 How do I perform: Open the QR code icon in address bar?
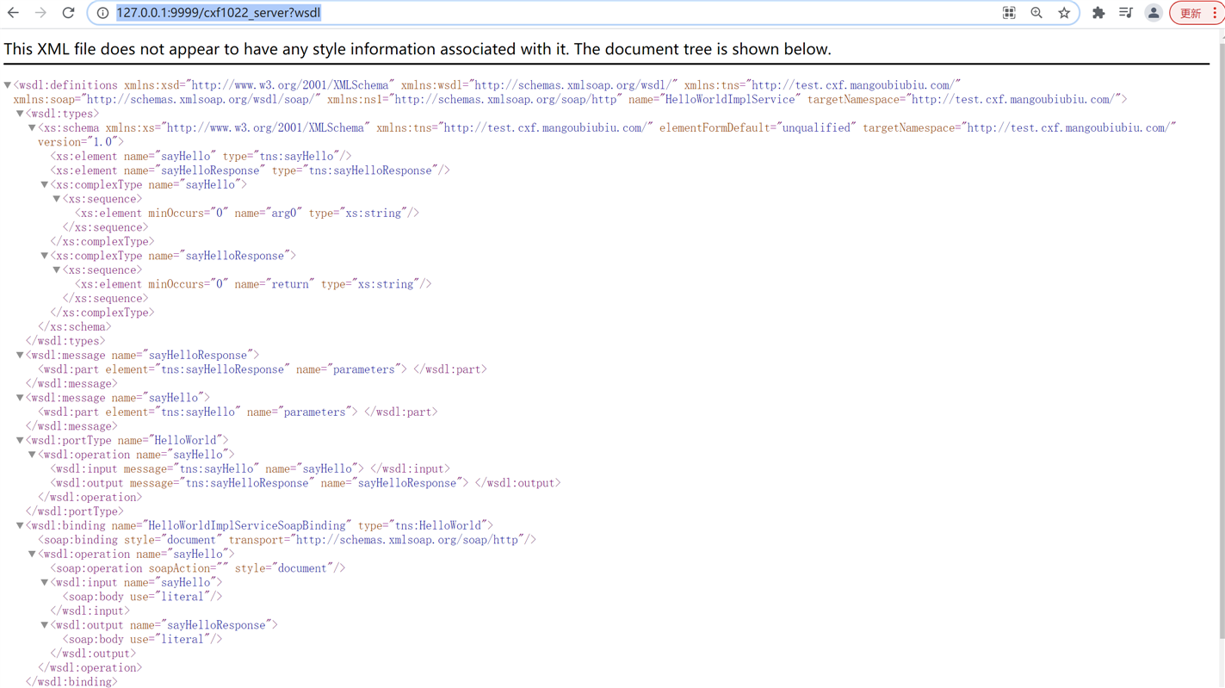tap(1009, 13)
